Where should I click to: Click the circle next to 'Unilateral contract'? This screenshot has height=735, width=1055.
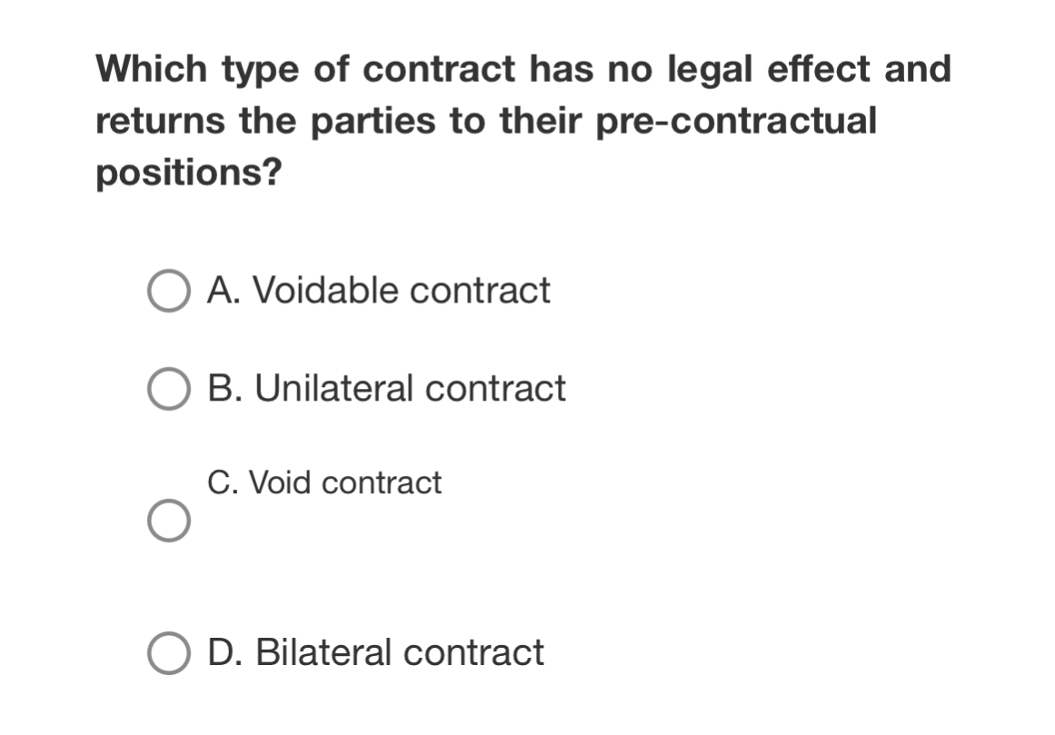tap(171, 388)
